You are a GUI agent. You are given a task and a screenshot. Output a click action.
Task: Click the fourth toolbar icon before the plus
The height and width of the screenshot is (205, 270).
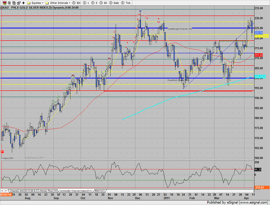tap(19, 3)
